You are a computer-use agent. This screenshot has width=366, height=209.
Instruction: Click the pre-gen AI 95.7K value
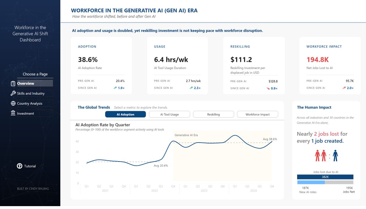pyautogui.click(x=349, y=81)
